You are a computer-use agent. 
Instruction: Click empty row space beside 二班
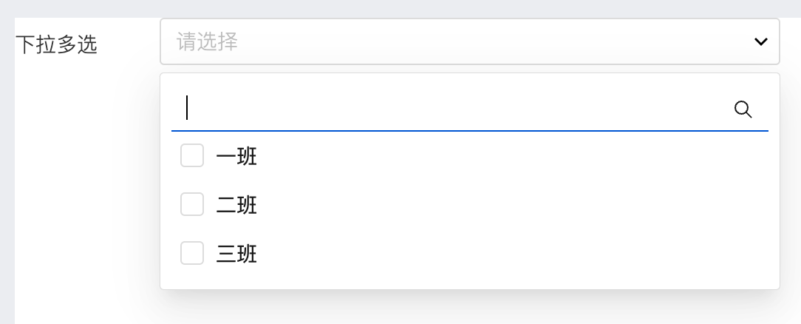coord(511,205)
